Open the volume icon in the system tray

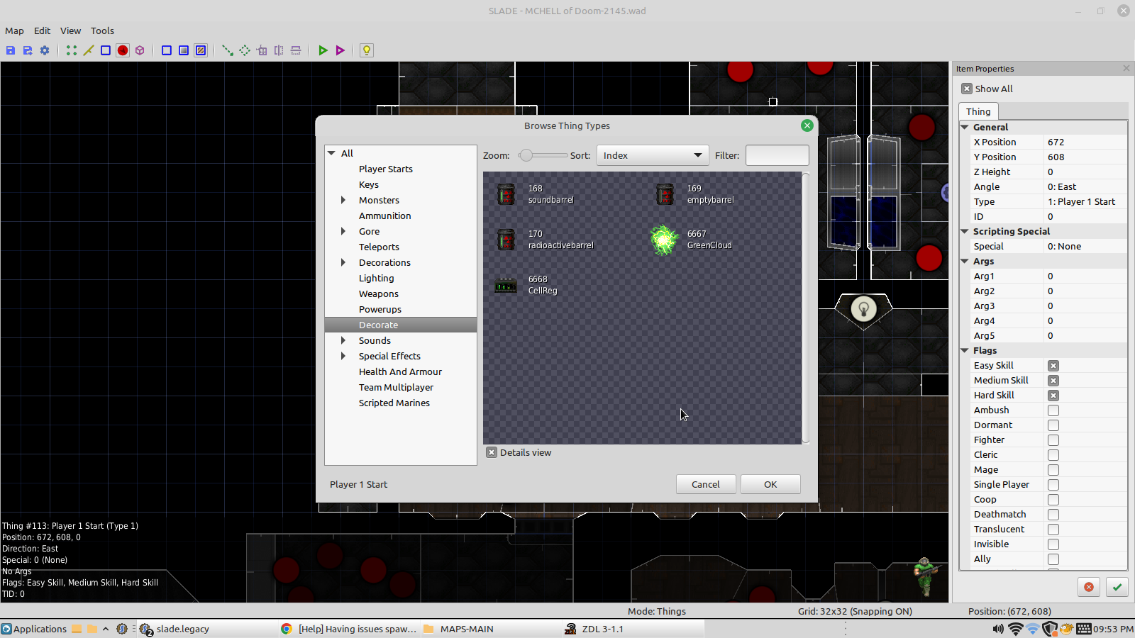(998, 629)
